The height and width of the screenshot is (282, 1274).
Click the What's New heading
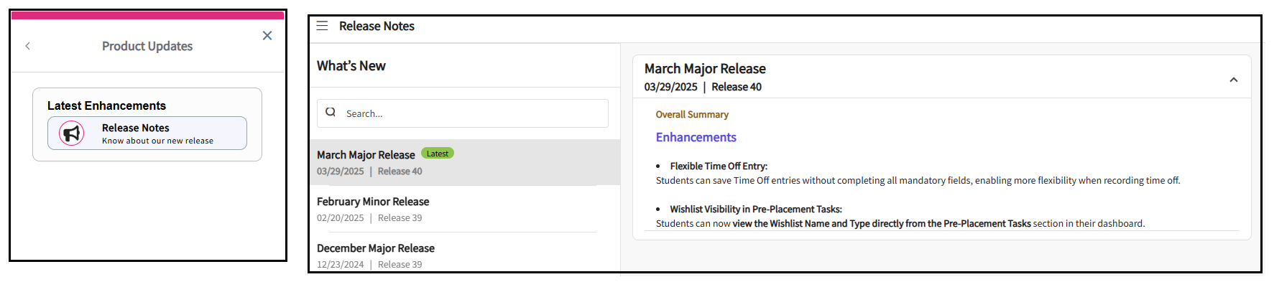(351, 66)
